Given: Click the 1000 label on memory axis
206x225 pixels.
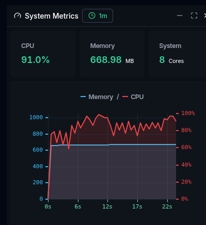Looking at the screenshot, I should pos(36,117).
